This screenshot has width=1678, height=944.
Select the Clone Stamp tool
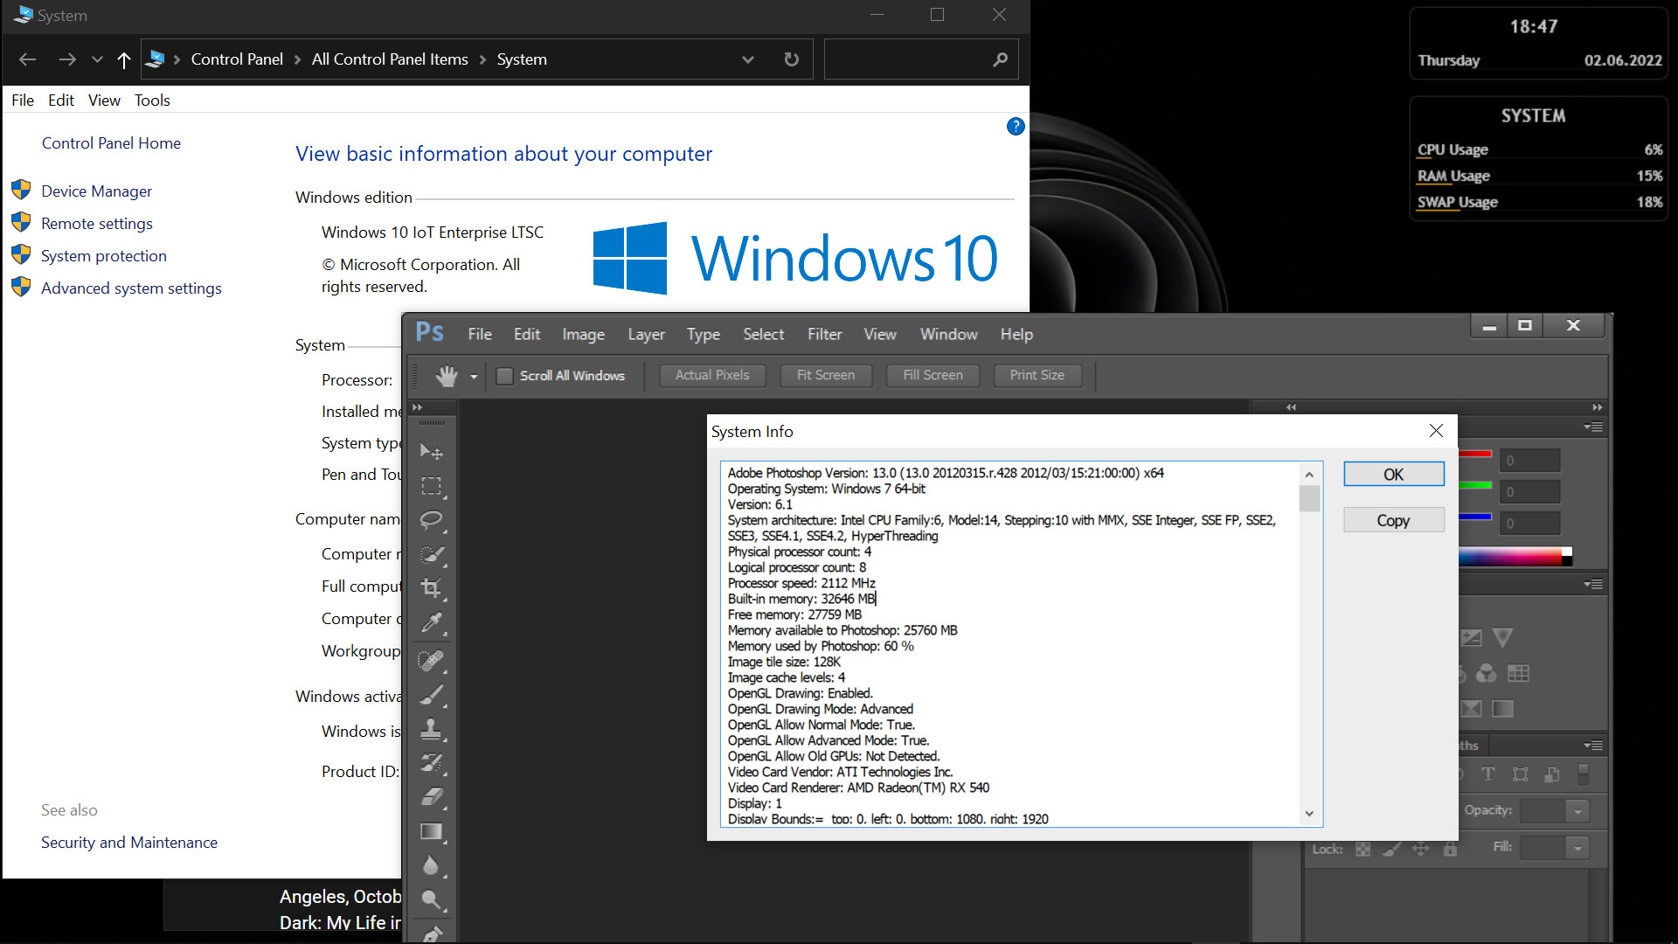click(x=431, y=728)
